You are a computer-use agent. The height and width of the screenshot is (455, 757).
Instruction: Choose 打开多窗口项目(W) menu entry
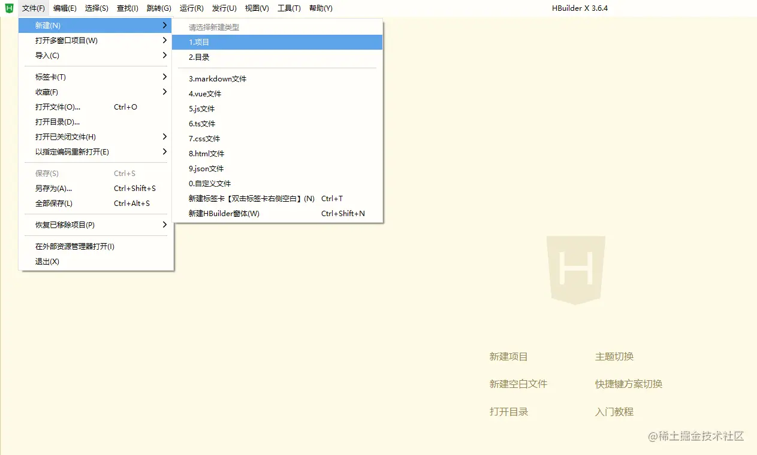pos(96,41)
